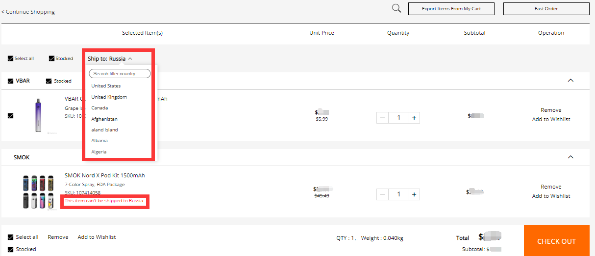Toggle the VBAR brand checkbox
The width and height of the screenshot is (595, 256).
click(x=11, y=81)
